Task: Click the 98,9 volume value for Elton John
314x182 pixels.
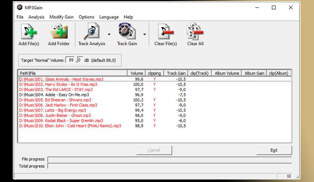Action: coord(139,126)
